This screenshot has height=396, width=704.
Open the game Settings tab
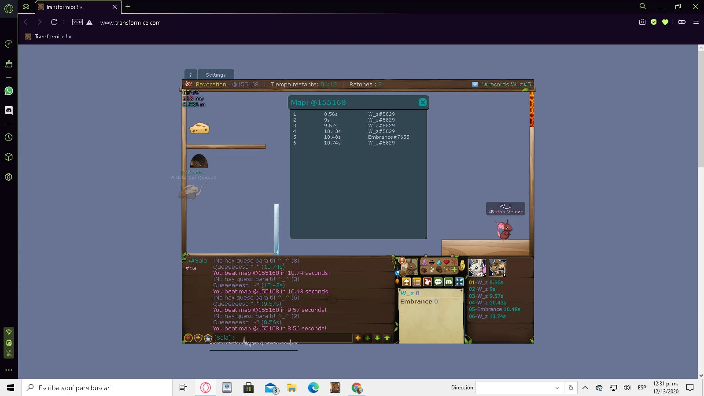[216, 74]
